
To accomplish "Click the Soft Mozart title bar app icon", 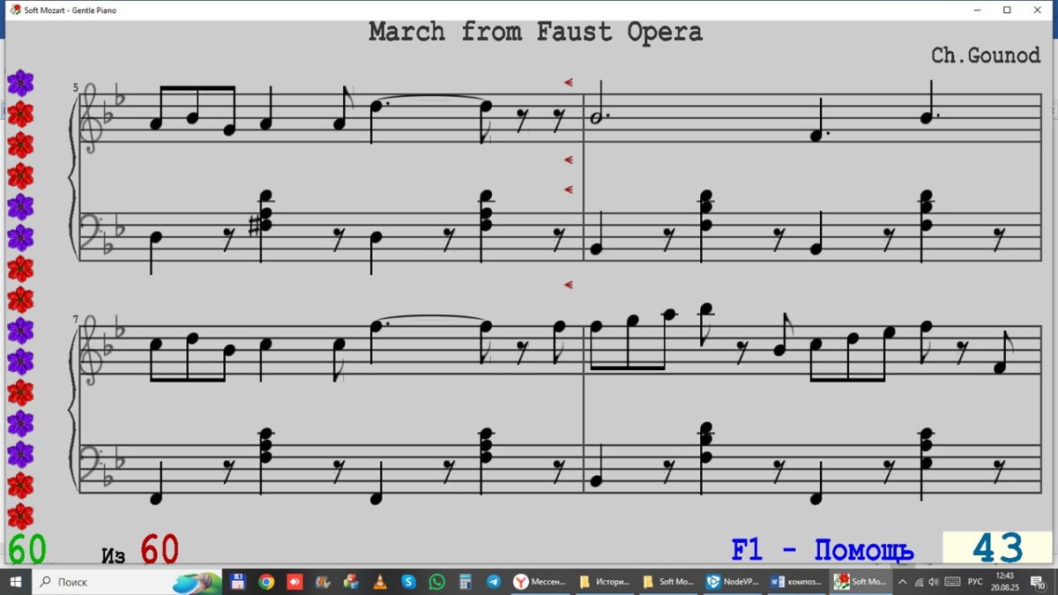I will coord(16,10).
